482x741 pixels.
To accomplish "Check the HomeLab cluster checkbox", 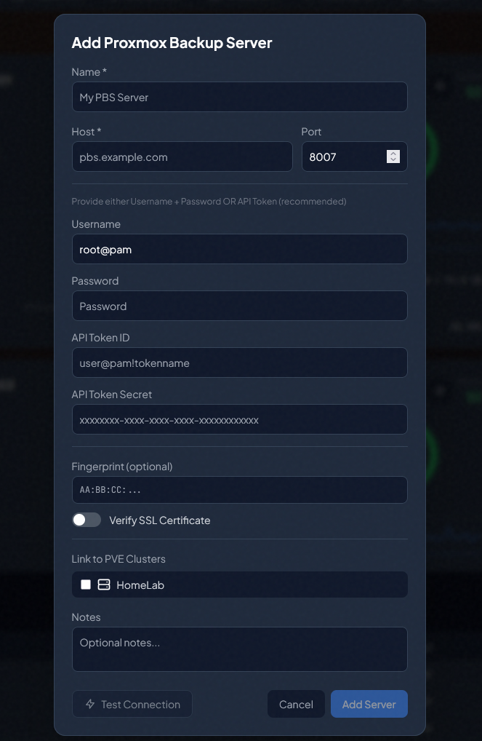I will (86, 585).
